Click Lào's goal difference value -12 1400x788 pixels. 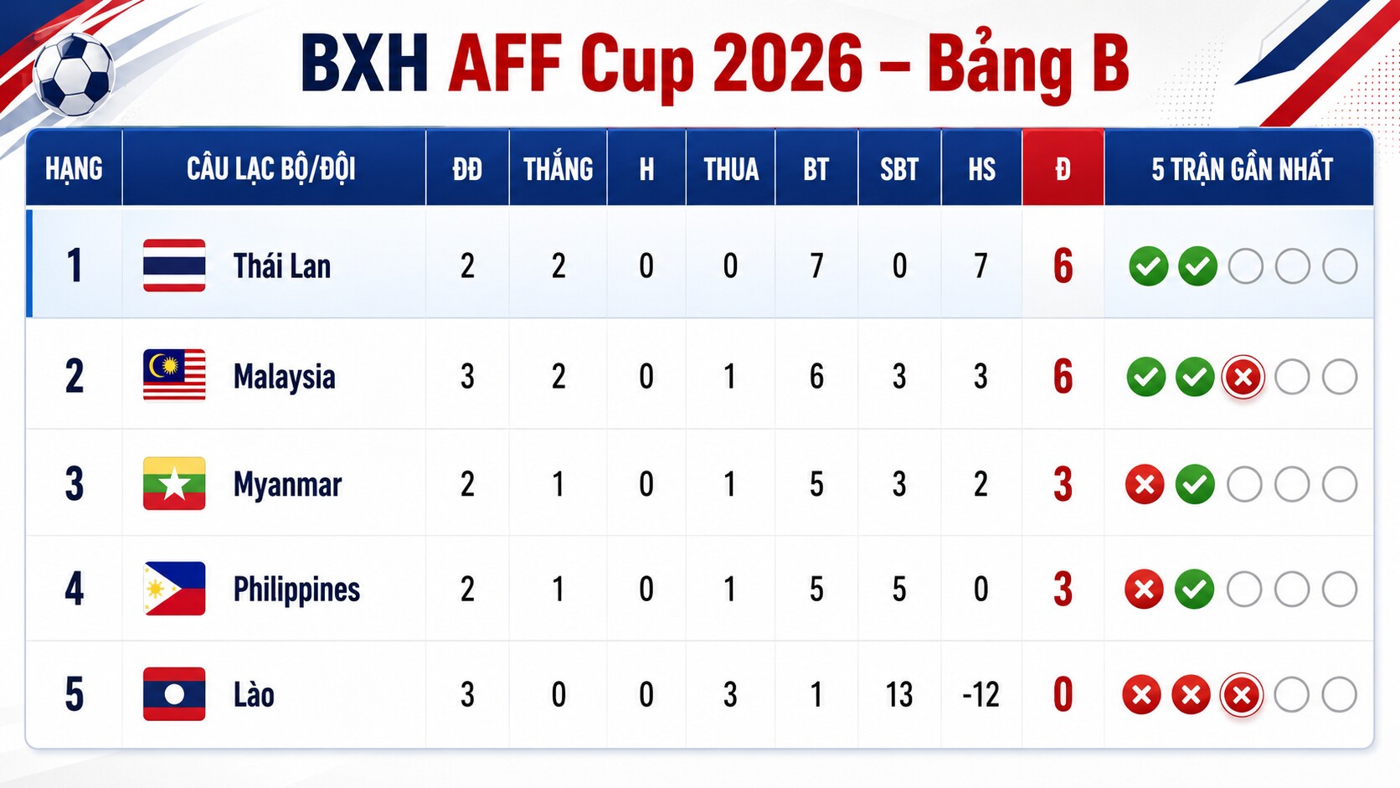coord(981,694)
